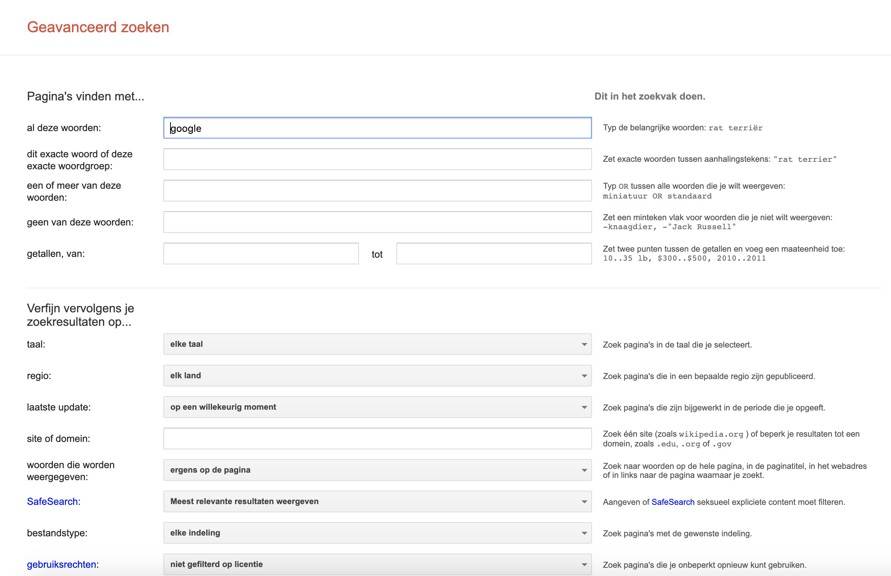Viewport: 891px width, 576px height.
Task: Click the 'getallen, van:' label
Action: pos(56,254)
